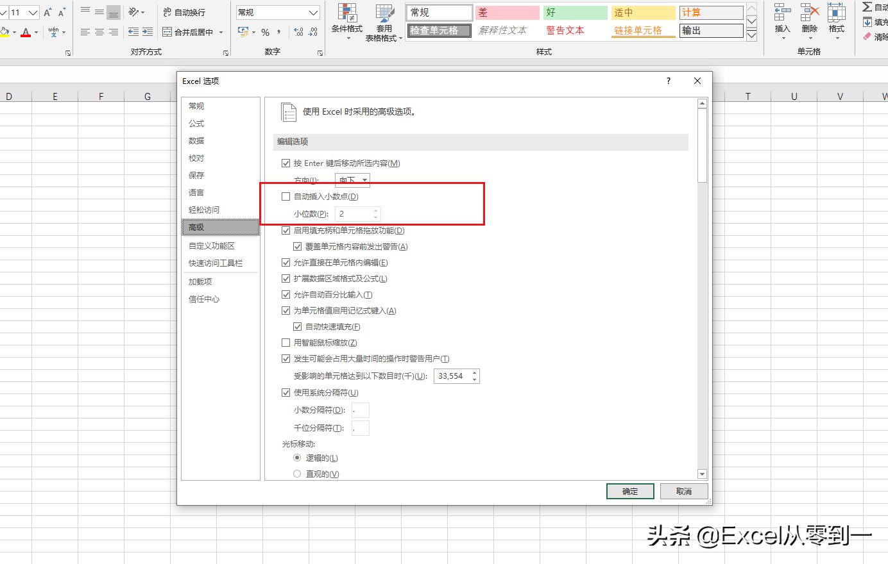
Task: Select 直观的 cursor movement radio
Action: pyautogui.click(x=297, y=474)
